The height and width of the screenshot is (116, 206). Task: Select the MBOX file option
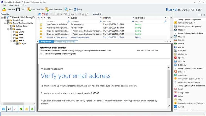click(x=182, y=30)
